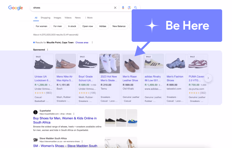This screenshot has height=148, width=232.
Task: Open the adidas Rivalry 86 Low link
Action: pyautogui.click(x=153, y=78)
